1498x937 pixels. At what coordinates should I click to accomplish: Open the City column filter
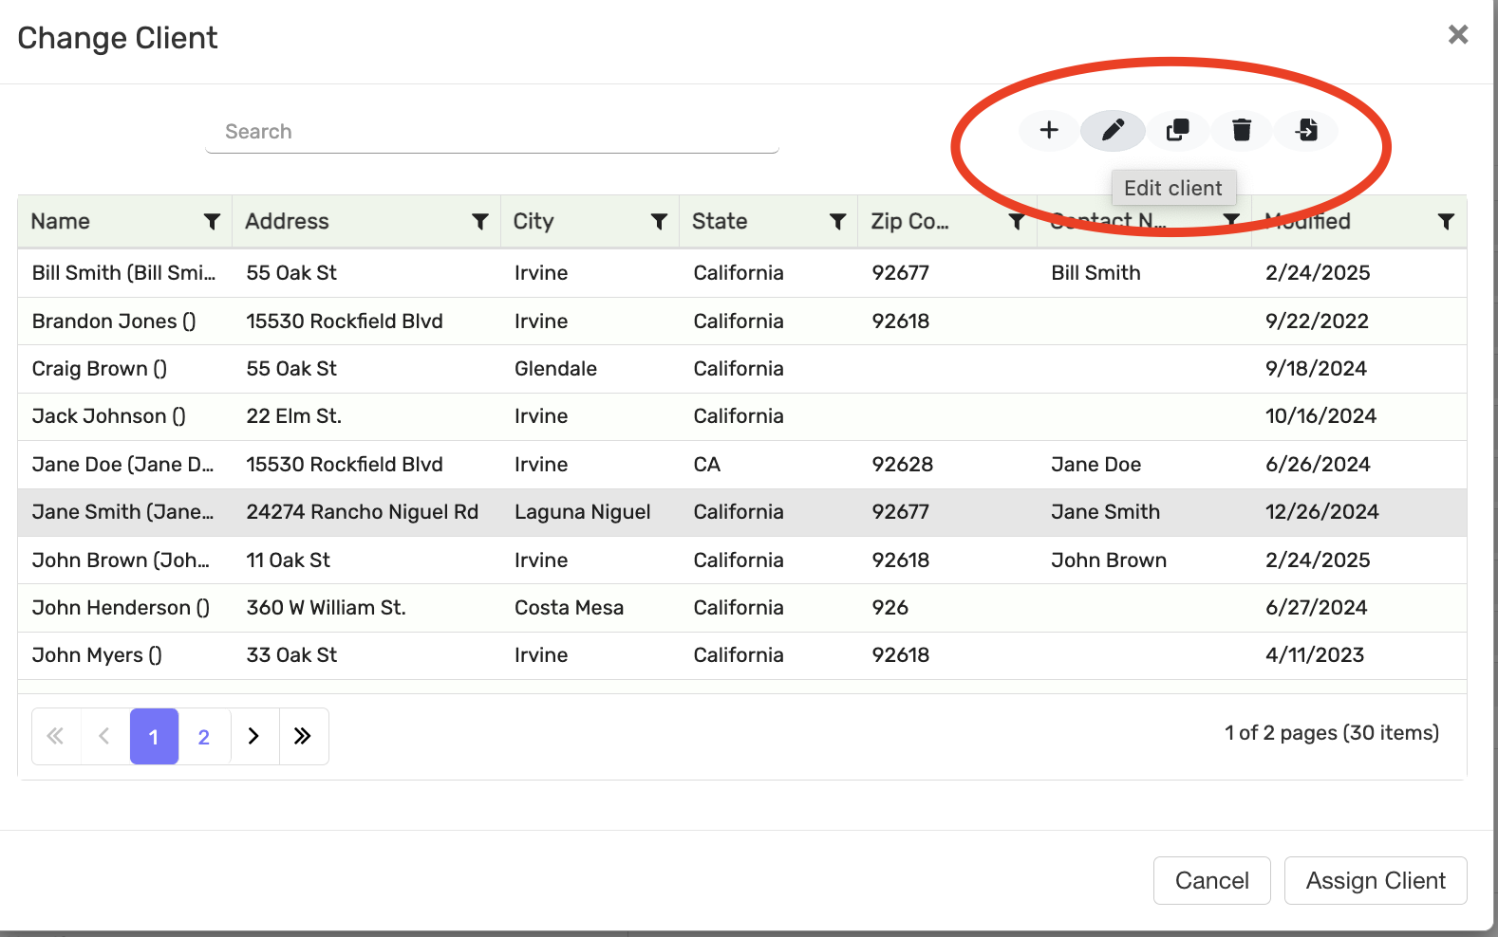coord(659,222)
